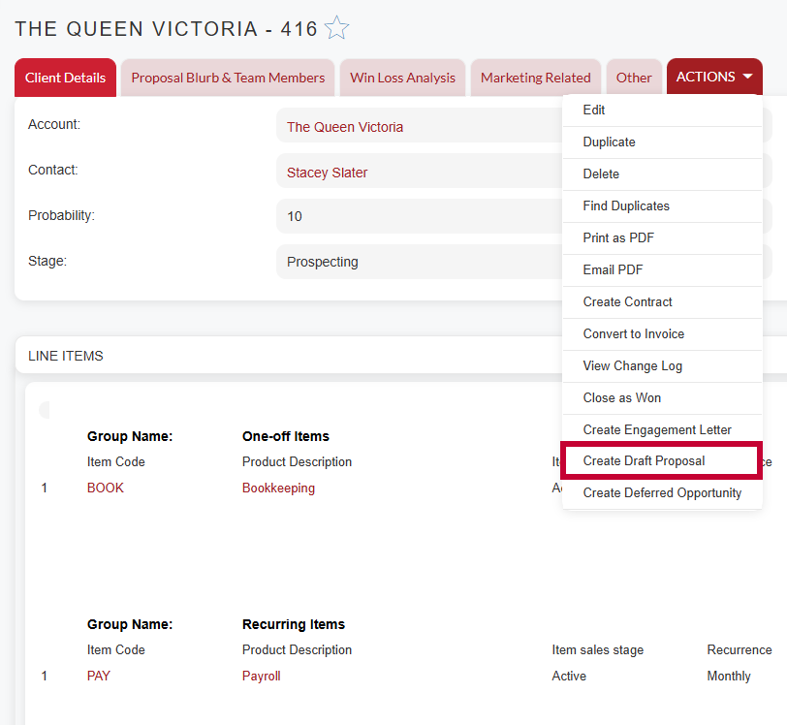787x725 pixels.
Task: Open the Other tab
Action: coord(634,78)
